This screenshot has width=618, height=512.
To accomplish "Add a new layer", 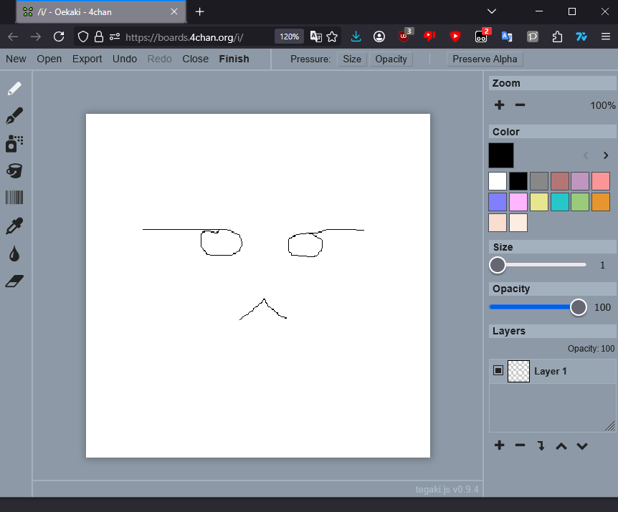I will pyautogui.click(x=500, y=445).
